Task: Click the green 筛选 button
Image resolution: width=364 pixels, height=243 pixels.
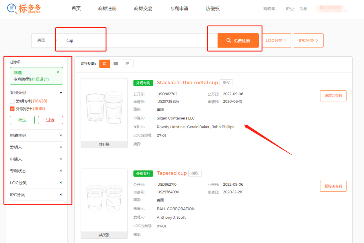Action: [22, 120]
